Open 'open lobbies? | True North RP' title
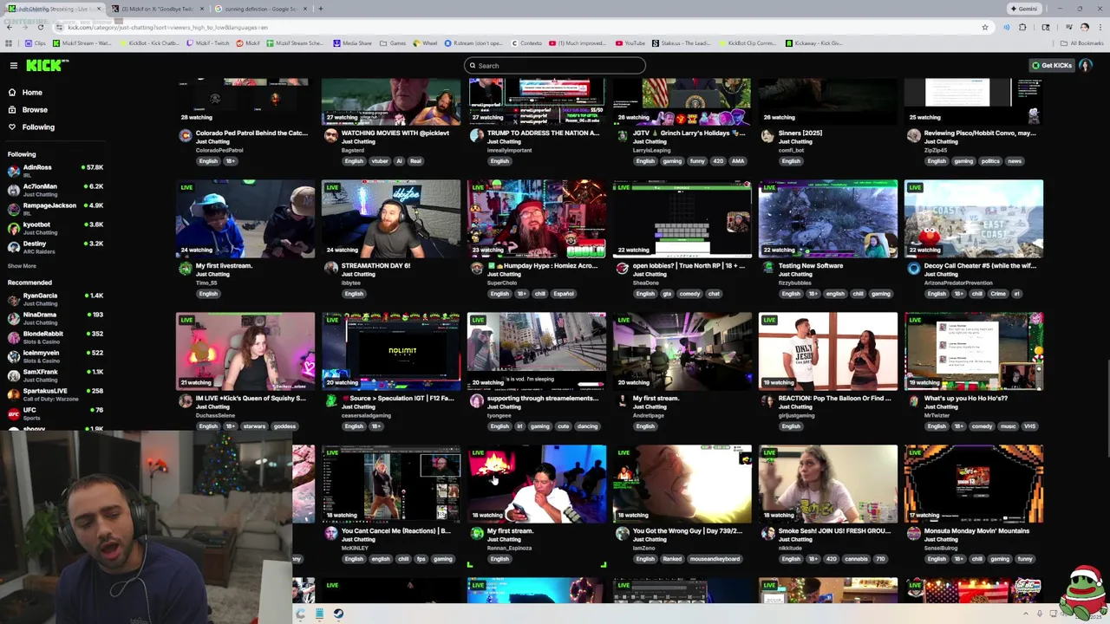The height and width of the screenshot is (624, 1110). coord(689,265)
